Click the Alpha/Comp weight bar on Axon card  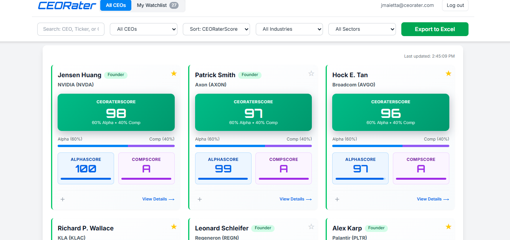coord(253,146)
